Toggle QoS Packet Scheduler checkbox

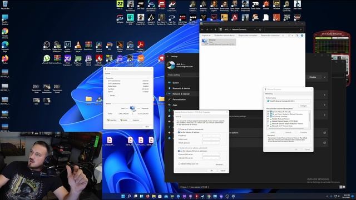[268, 116]
